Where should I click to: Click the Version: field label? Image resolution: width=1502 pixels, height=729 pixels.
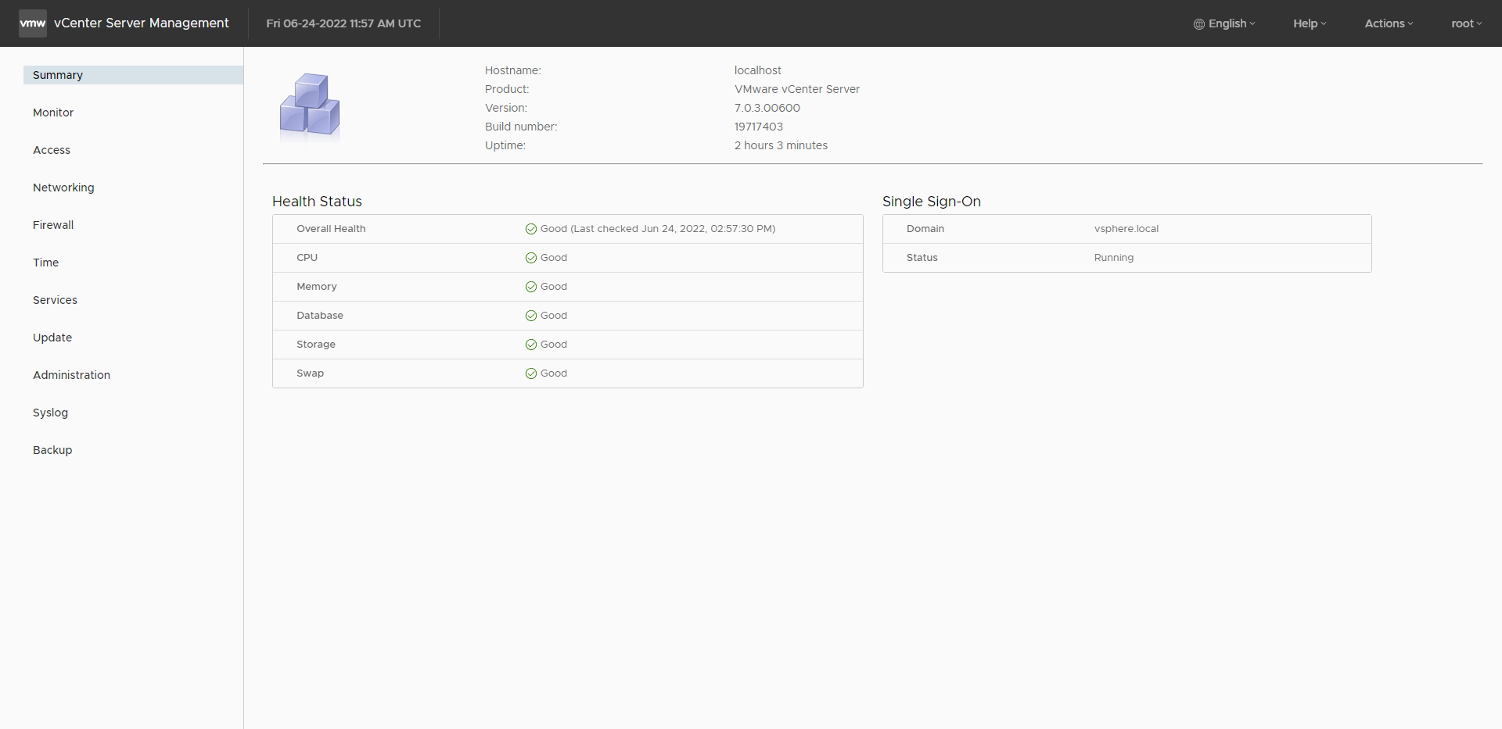506,108
